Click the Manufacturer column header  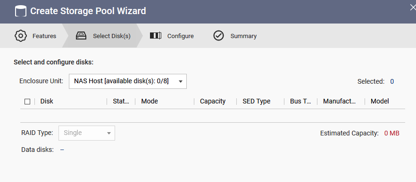point(339,101)
